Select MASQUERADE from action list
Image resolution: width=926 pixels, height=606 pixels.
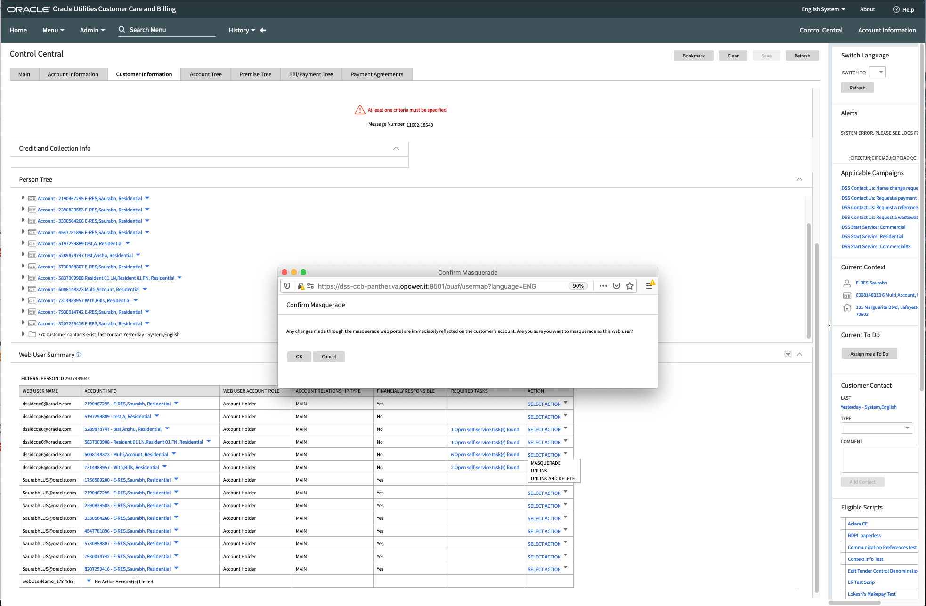(x=545, y=463)
